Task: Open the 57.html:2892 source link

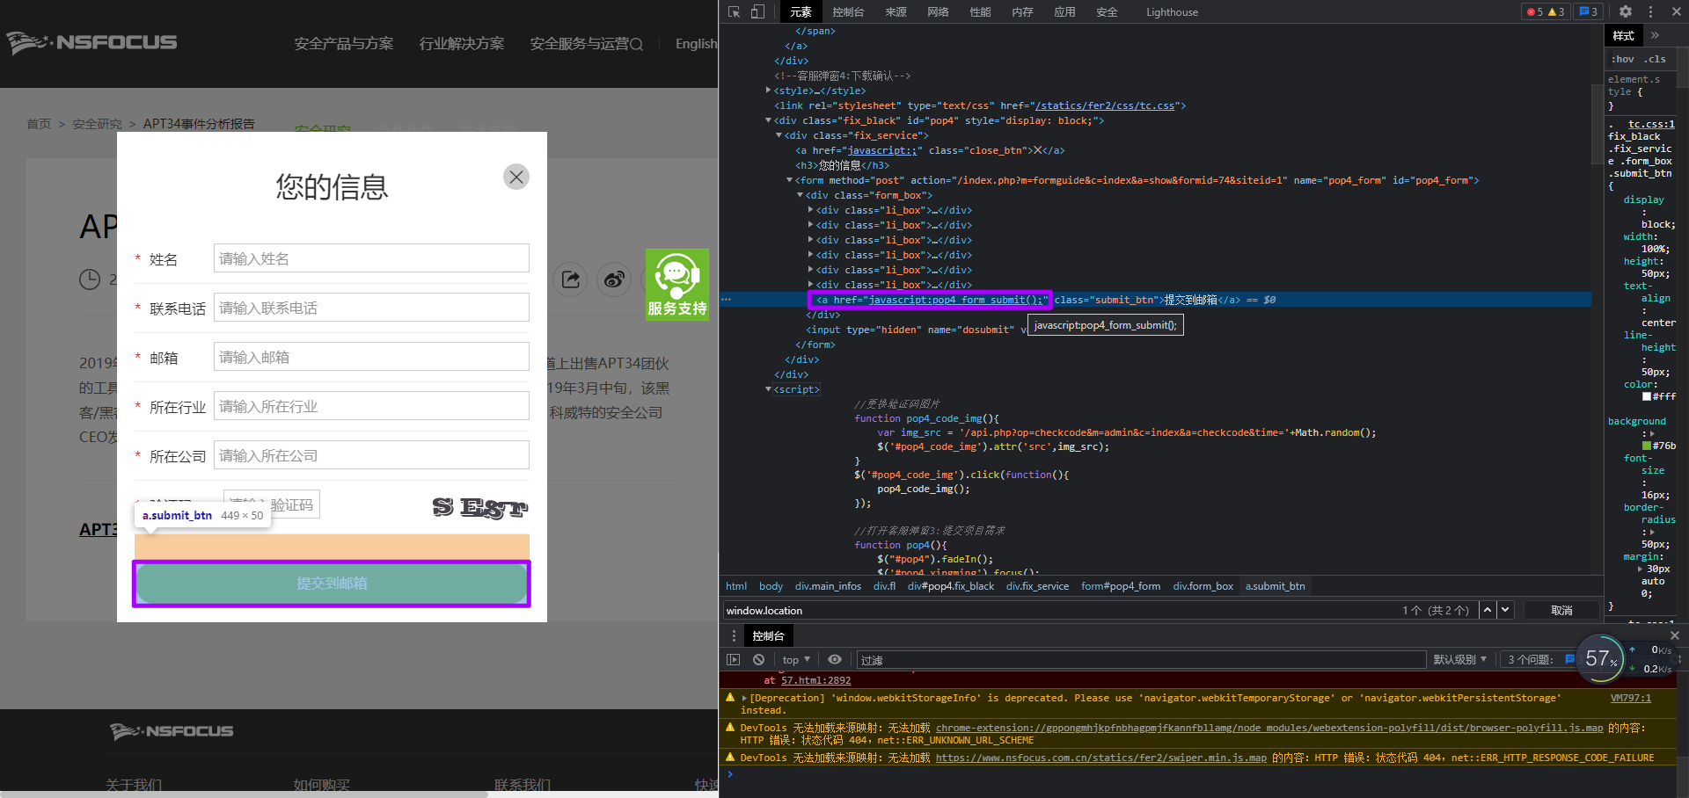Action: point(815,680)
